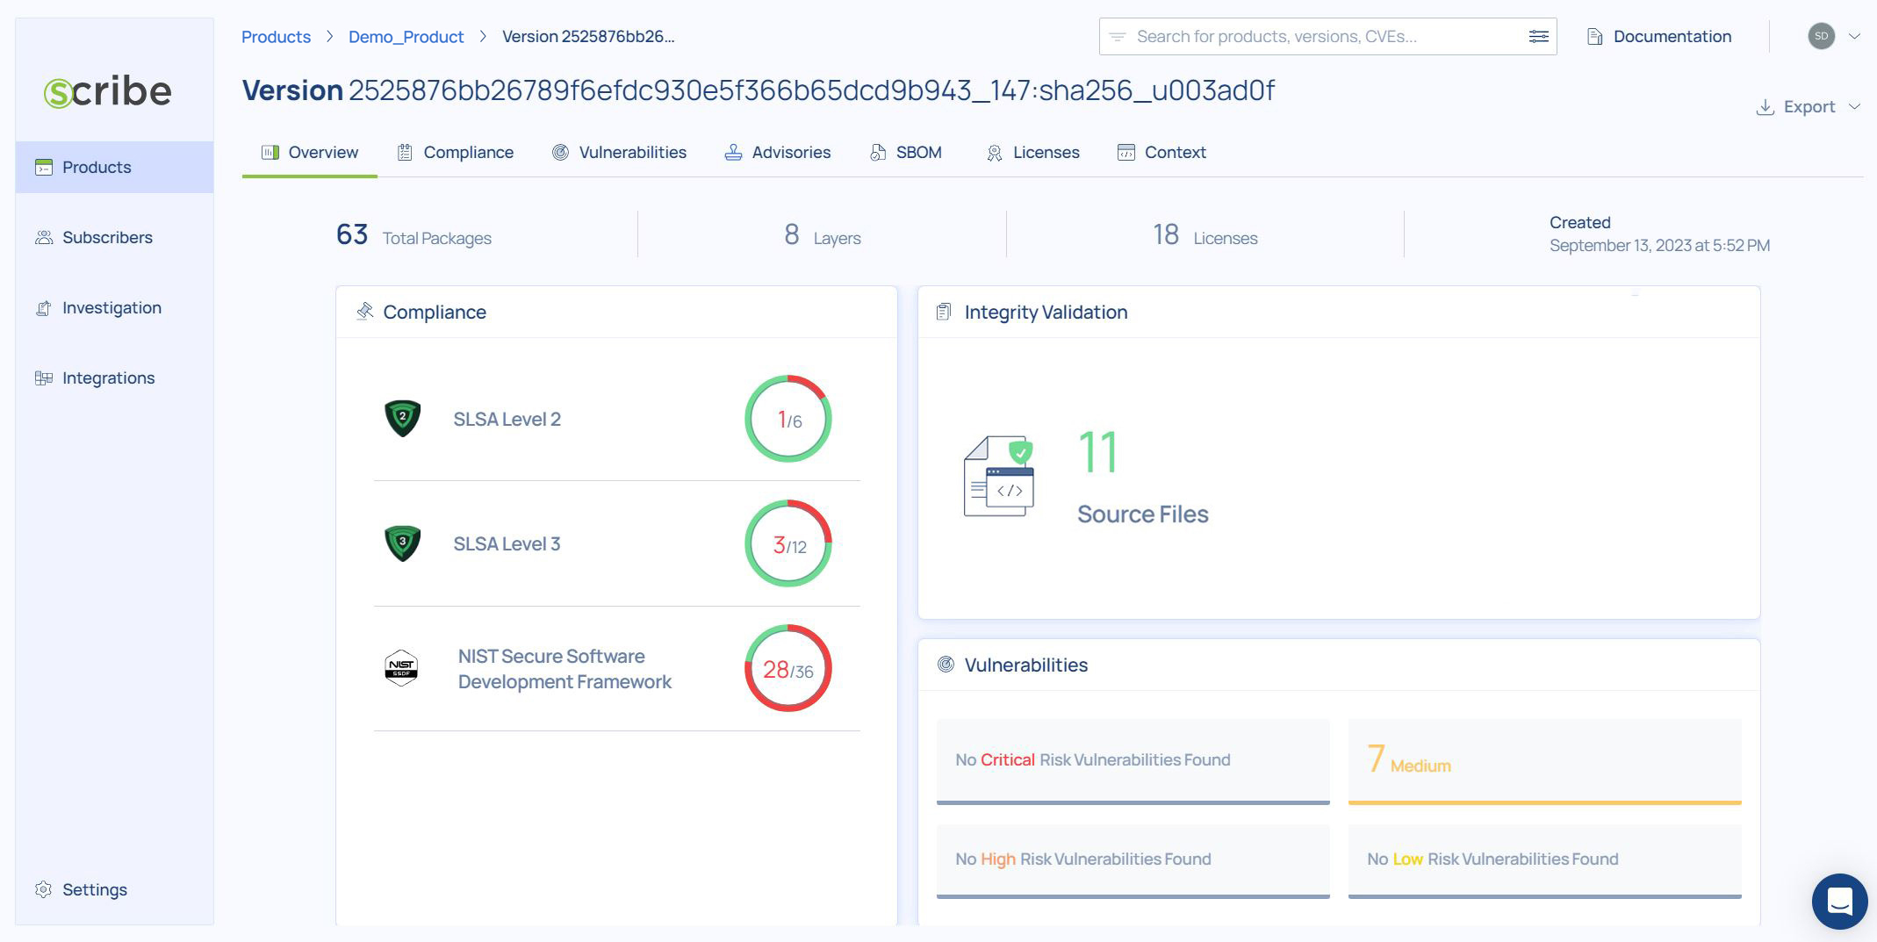This screenshot has height=942, width=1877.
Task: Open the Context tab
Action: point(1161,152)
